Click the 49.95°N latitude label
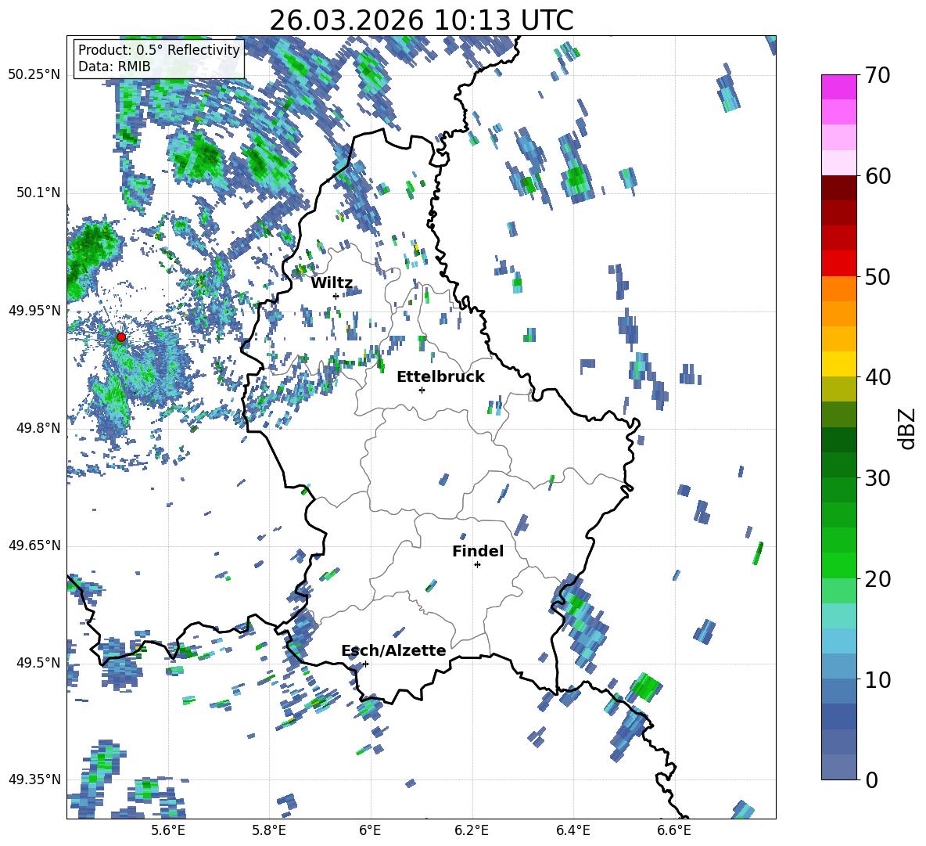 [x=34, y=310]
